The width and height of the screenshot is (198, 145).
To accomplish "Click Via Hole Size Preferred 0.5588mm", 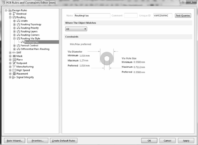I will tap(139, 72).
